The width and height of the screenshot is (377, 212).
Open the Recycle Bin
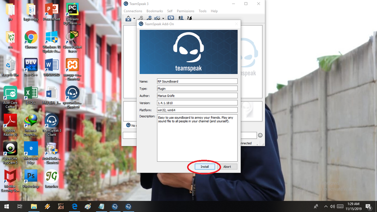pyautogui.click(x=10, y=68)
